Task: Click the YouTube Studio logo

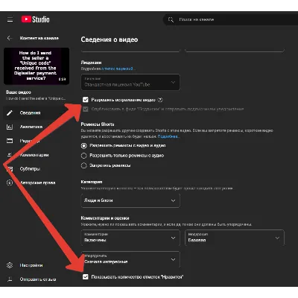Action: pos(35,19)
